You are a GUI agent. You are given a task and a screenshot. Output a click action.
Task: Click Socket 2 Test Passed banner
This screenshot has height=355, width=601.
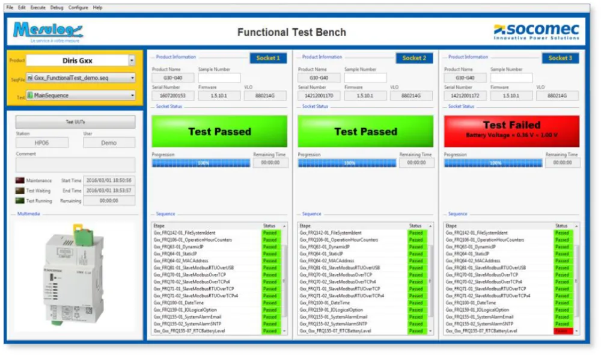pos(365,131)
